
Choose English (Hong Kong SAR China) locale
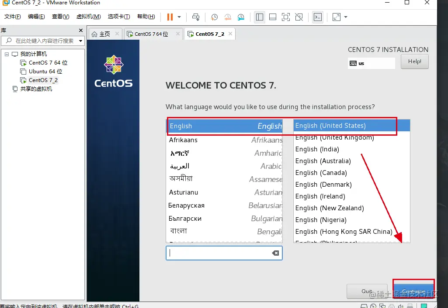[352, 232]
